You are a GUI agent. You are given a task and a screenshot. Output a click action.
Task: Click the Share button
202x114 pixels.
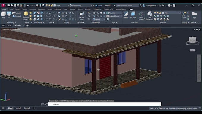coord(99,5)
